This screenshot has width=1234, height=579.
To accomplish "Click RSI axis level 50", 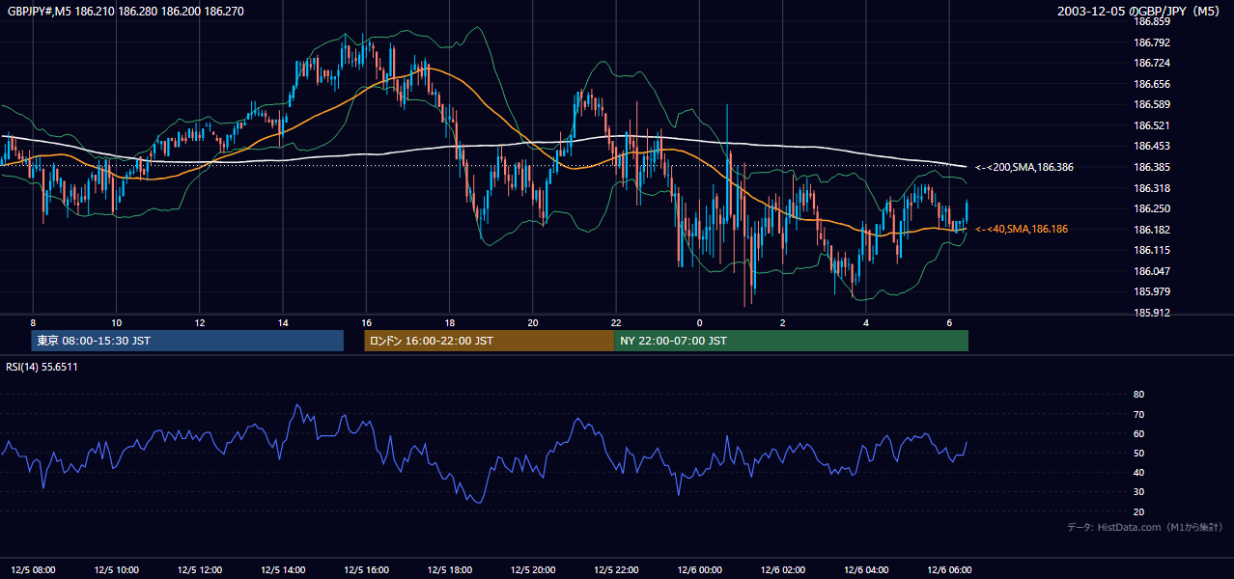I will click(1138, 454).
